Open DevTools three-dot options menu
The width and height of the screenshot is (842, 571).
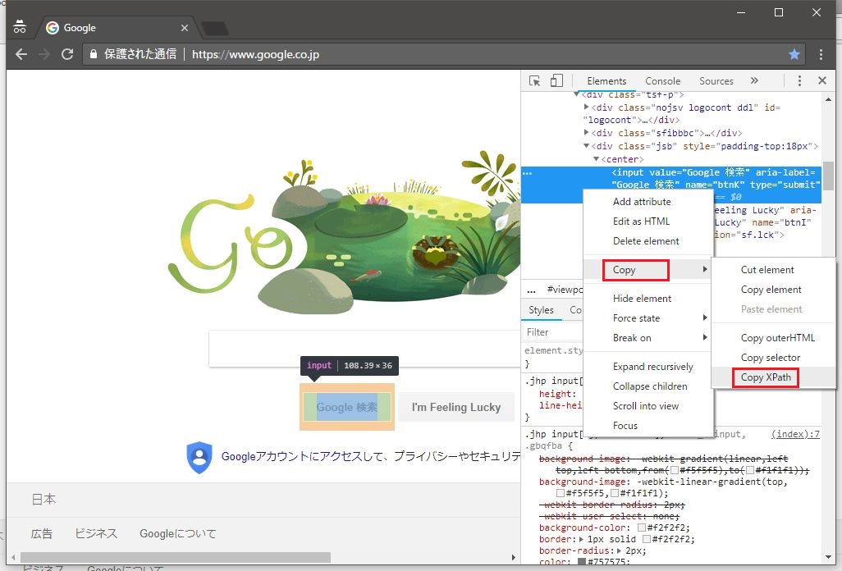coord(799,80)
